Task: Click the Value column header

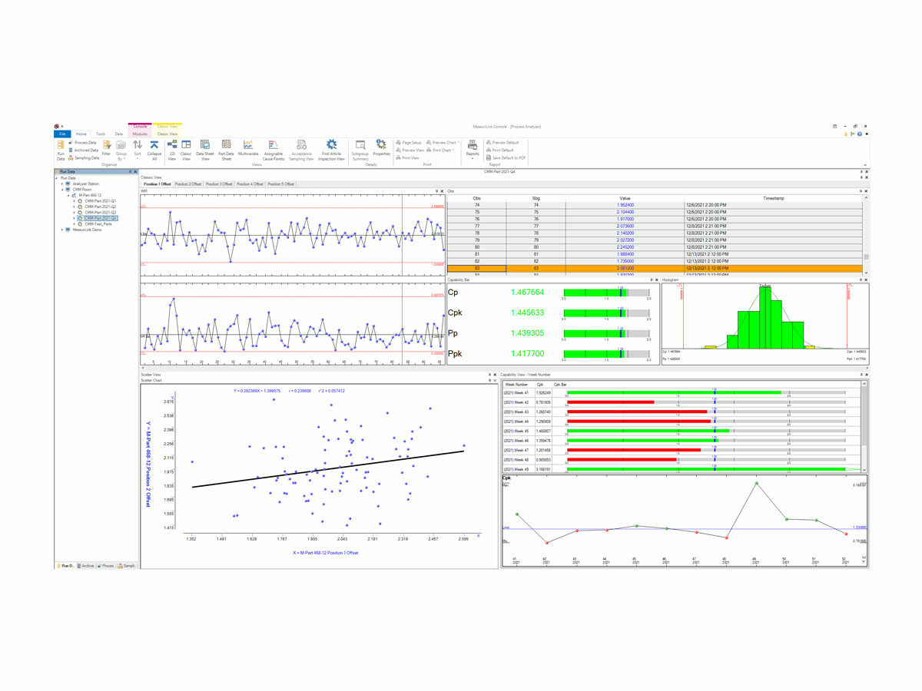Action: (x=625, y=198)
